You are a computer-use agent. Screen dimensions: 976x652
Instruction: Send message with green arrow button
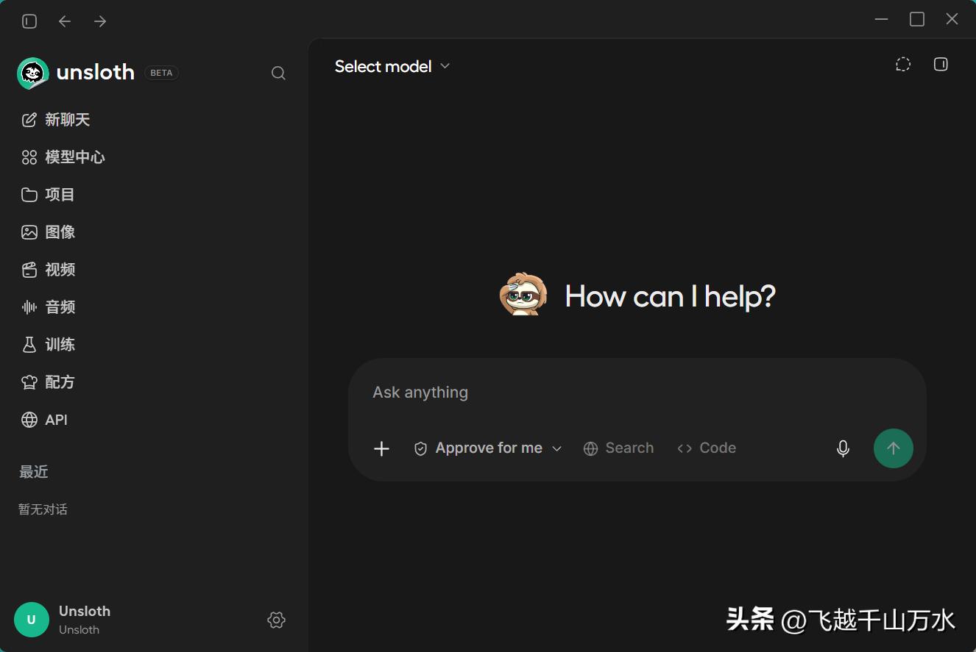[894, 448]
